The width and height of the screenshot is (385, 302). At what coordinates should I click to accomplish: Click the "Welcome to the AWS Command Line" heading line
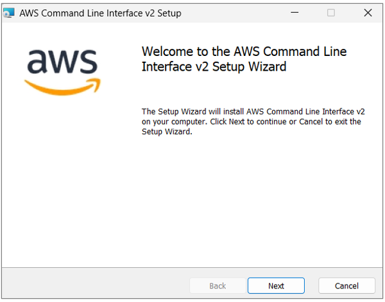244,51
